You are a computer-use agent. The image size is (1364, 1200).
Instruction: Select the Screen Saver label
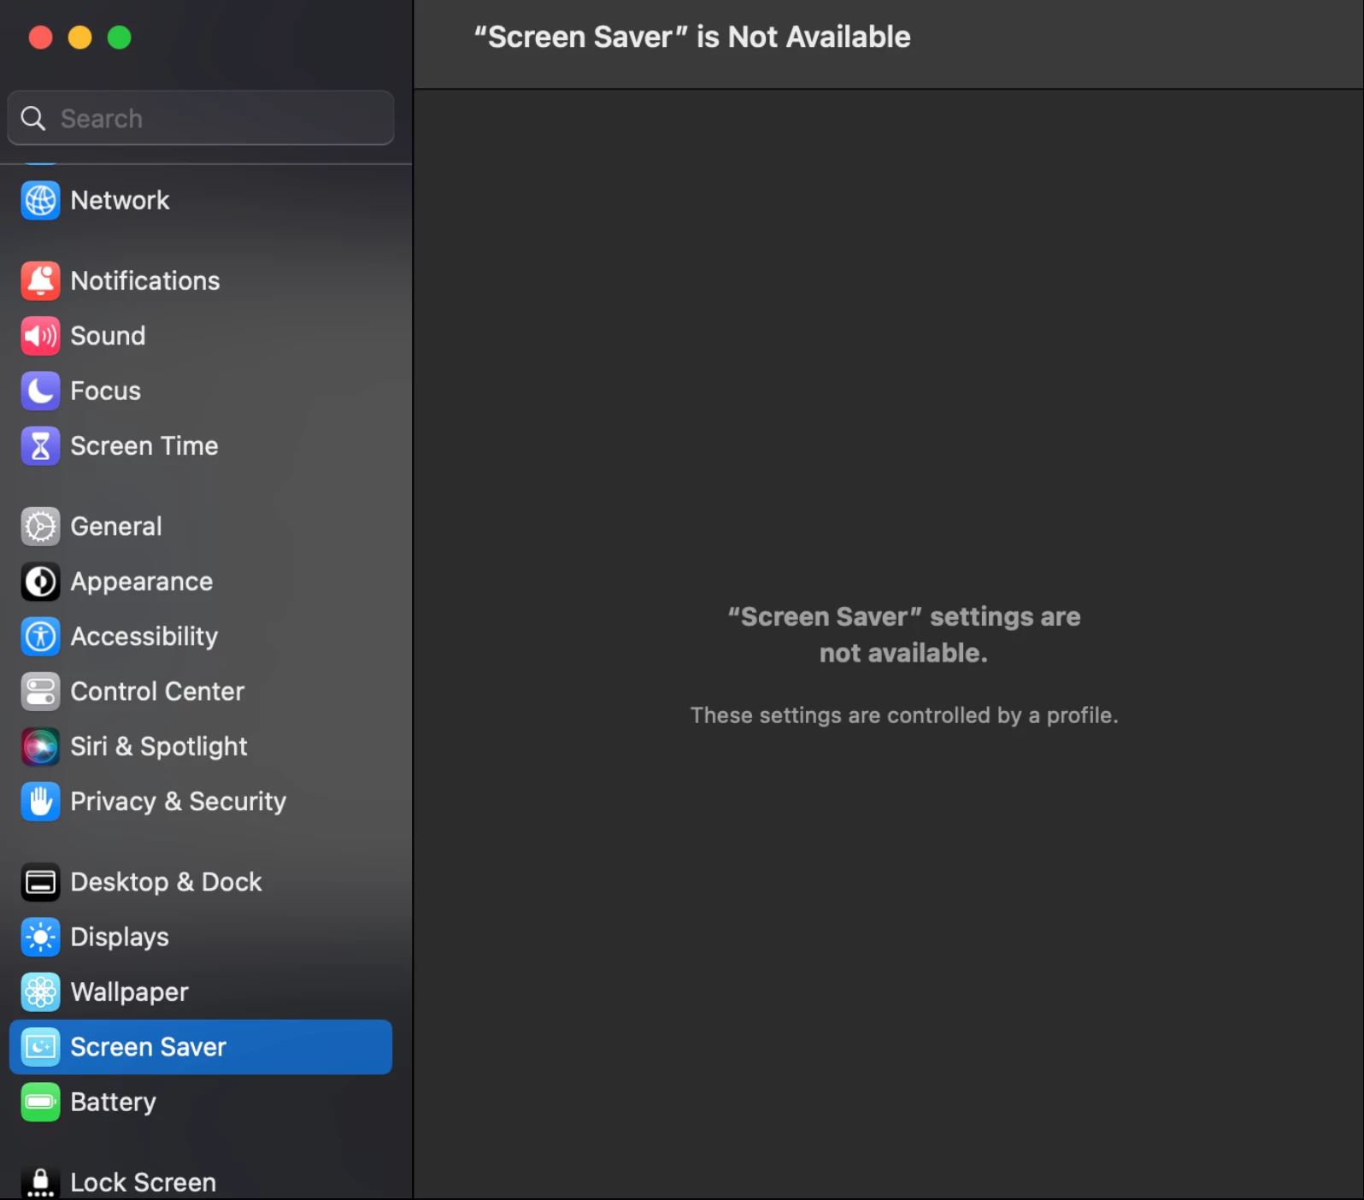tap(149, 1047)
